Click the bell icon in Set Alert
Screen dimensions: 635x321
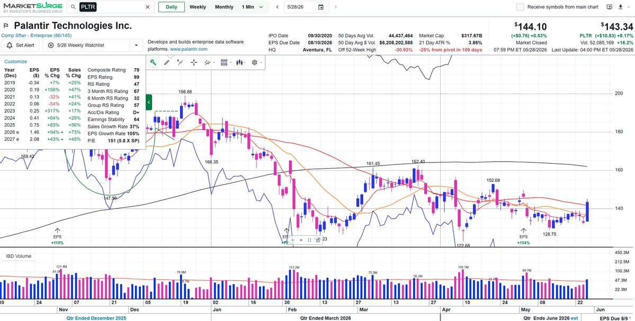pos(10,45)
